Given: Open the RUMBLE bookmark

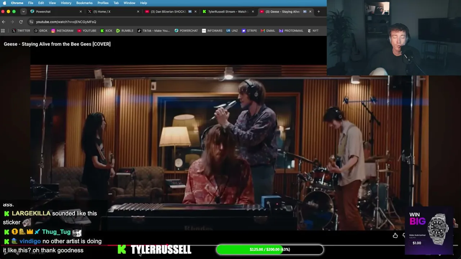Looking at the screenshot, I should pyautogui.click(x=125, y=31).
